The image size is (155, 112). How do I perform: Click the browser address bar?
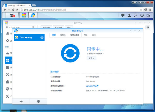(78, 10)
